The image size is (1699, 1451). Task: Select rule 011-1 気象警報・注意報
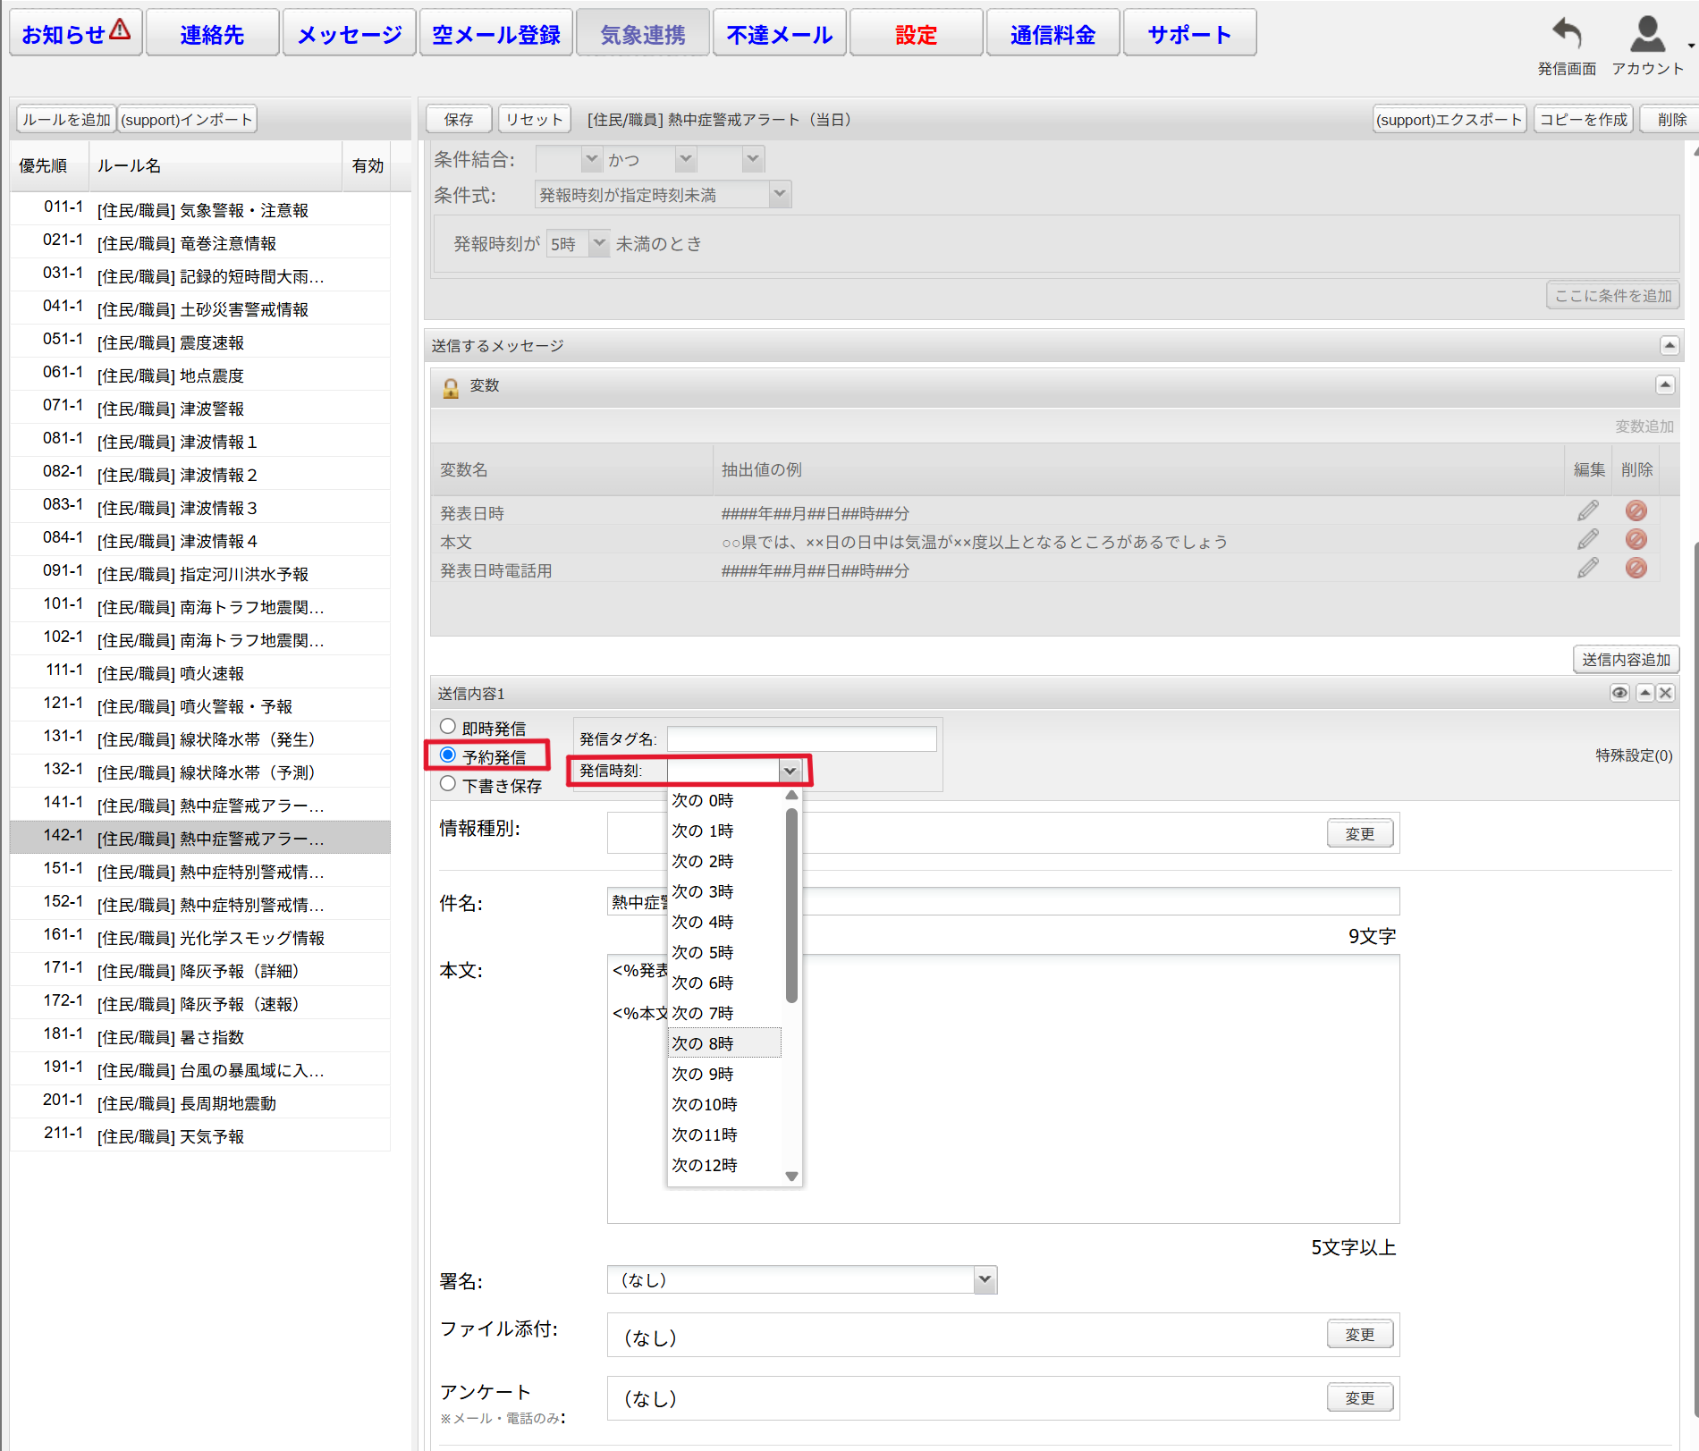(x=200, y=209)
